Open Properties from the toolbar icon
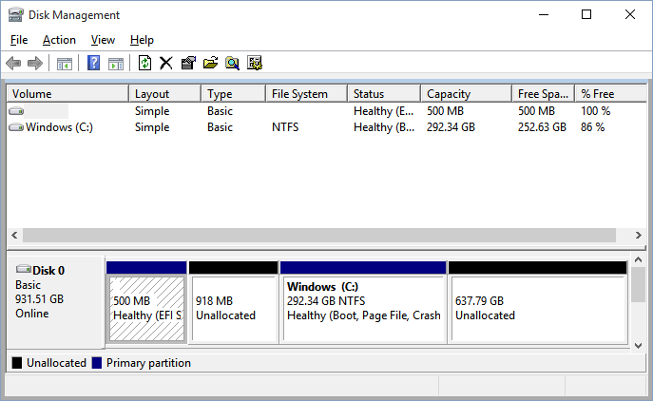This screenshot has height=401, width=653. click(x=187, y=64)
